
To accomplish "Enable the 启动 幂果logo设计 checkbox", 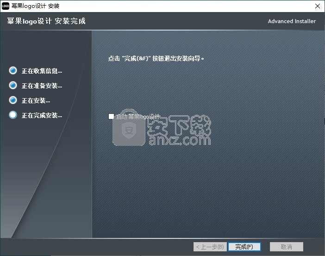I will click(x=111, y=116).
